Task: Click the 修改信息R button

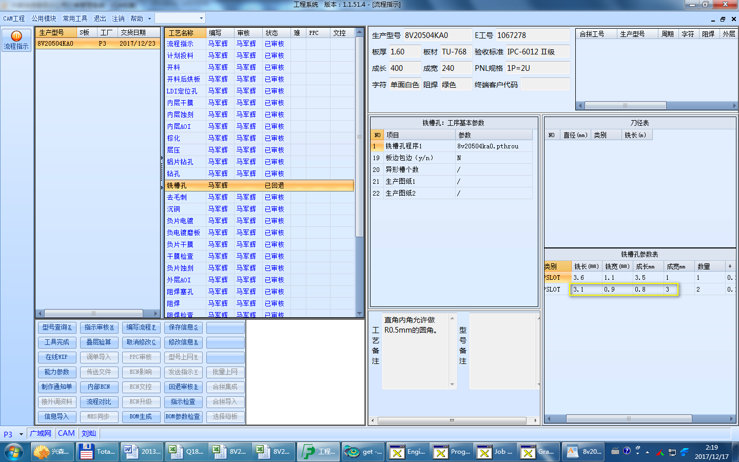Action: click(183, 342)
